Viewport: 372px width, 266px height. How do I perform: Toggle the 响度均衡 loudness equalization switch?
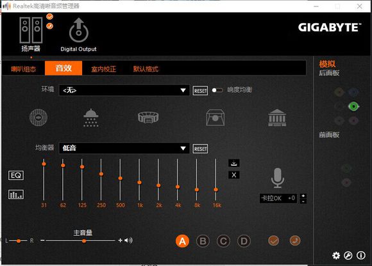217,90
